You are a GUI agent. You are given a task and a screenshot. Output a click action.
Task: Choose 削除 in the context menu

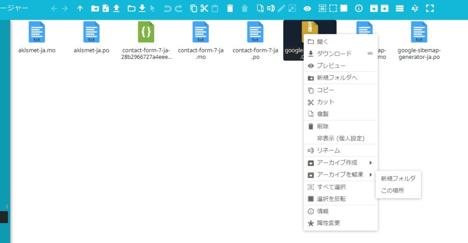click(340, 126)
